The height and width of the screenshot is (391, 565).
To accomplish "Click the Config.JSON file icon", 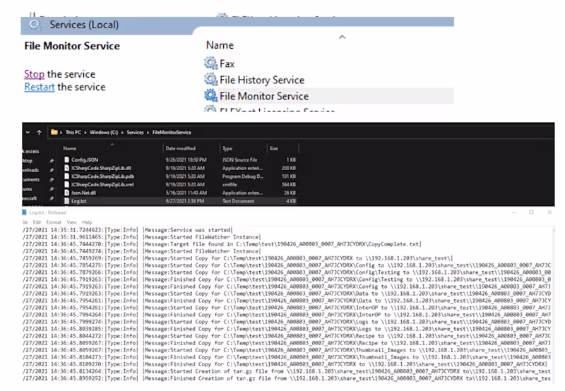I will 66,160.
